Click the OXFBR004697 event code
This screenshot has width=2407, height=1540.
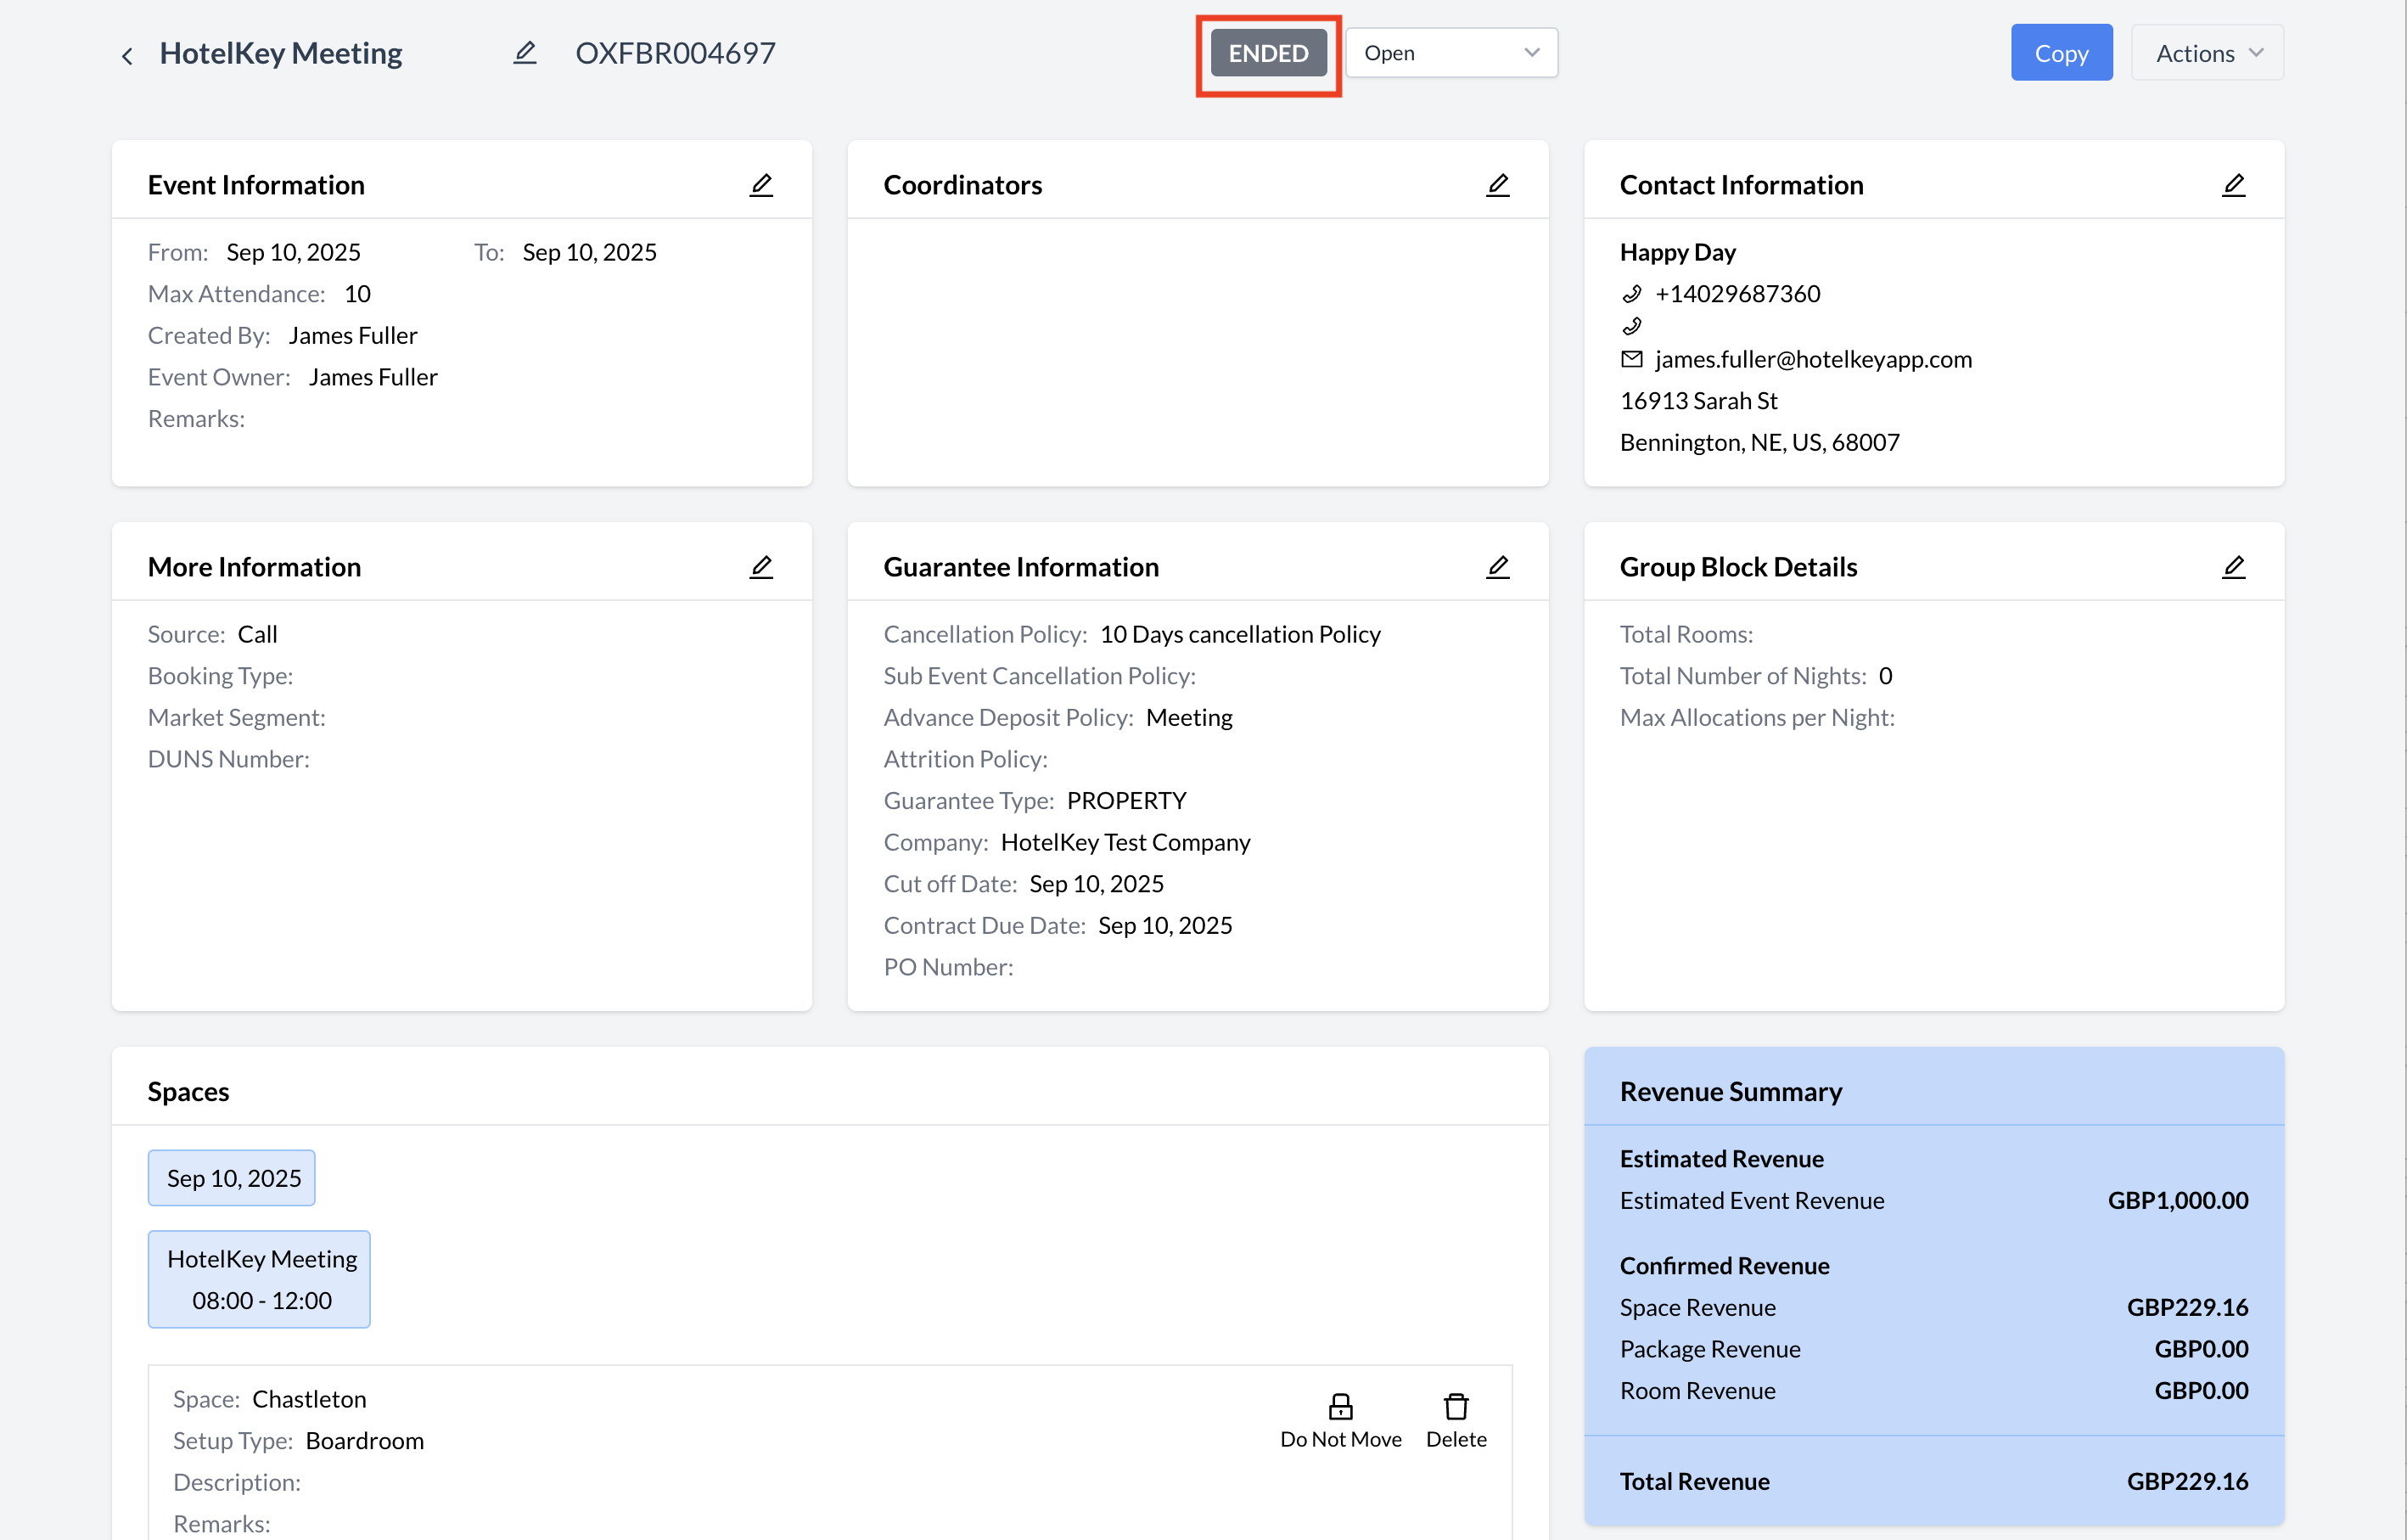click(675, 53)
